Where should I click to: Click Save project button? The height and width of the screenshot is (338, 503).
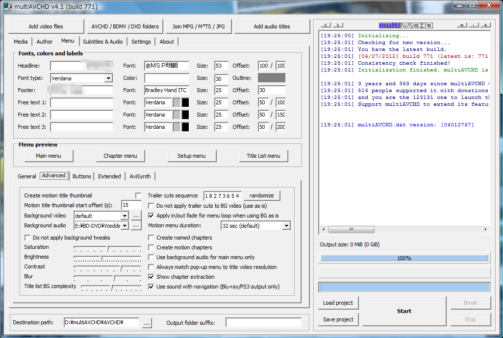tap(338, 319)
